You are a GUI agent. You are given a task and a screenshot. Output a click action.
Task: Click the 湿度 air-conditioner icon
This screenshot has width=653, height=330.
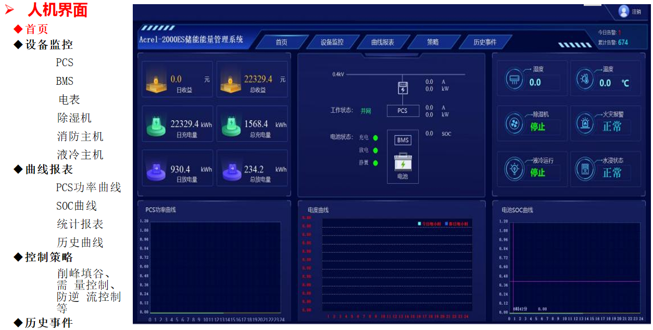point(514,80)
